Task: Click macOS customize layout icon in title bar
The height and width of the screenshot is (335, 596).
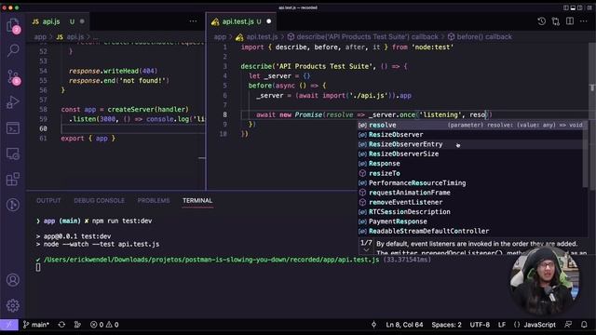Action: [x=589, y=7]
